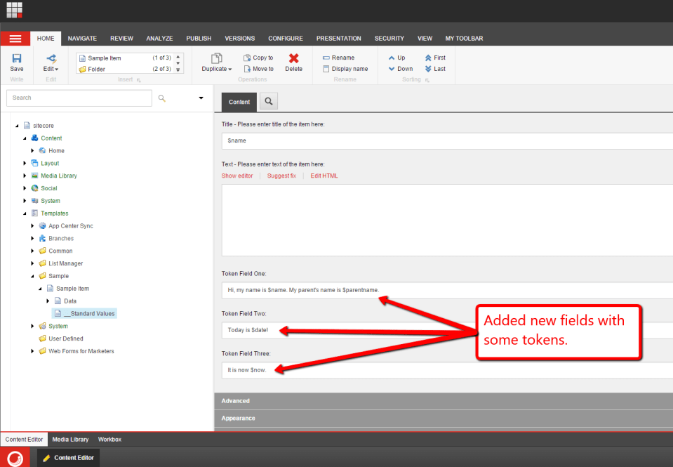This screenshot has width=673, height=467.
Task: Switch to the PRESENTATION ribbon tab
Action: tap(338, 39)
